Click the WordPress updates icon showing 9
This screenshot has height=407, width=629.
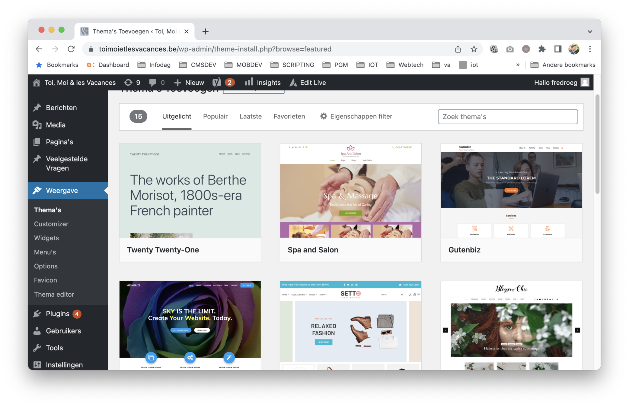point(128,83)
